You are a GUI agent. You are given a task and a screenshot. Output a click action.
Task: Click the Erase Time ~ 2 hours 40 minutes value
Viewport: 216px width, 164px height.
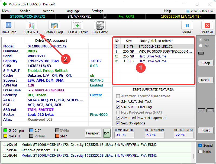[46, 90]
